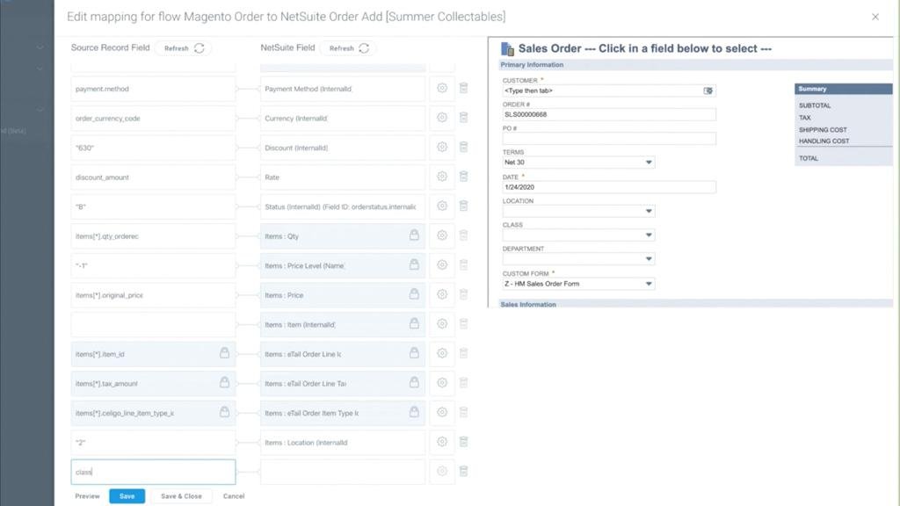900x506 pixels.
Task: Delete the Payment Method mapping row
Action: click(x=463, y=89)
